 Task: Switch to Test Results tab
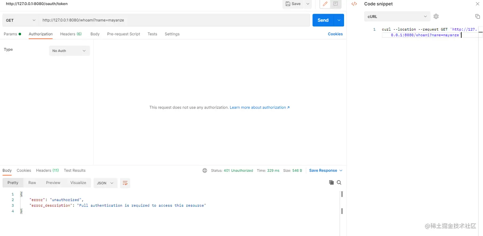(75, 171)
